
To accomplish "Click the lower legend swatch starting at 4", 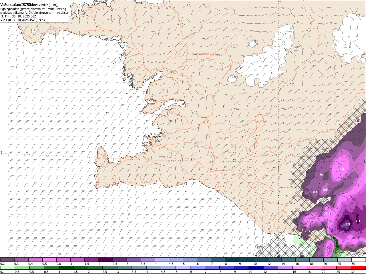I will click(154, 268).
